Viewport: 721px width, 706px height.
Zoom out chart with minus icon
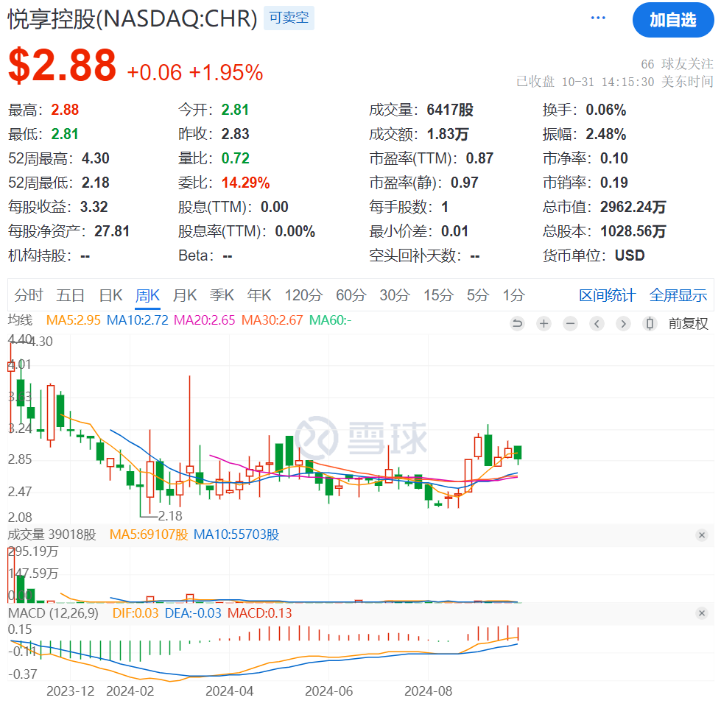coord(570,324)
